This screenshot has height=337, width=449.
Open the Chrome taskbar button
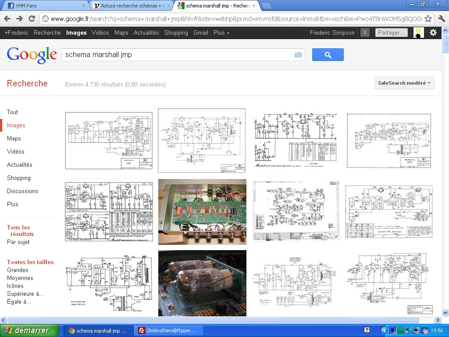(98, 330)
